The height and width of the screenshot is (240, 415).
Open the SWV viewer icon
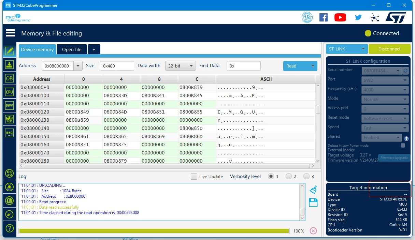[x=10, y=105]
